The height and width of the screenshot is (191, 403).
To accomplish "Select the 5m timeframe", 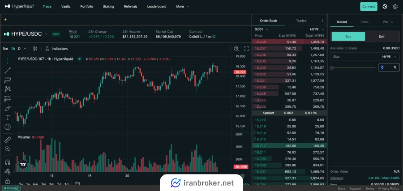I will pyautogui.click(x=5, y=48).
